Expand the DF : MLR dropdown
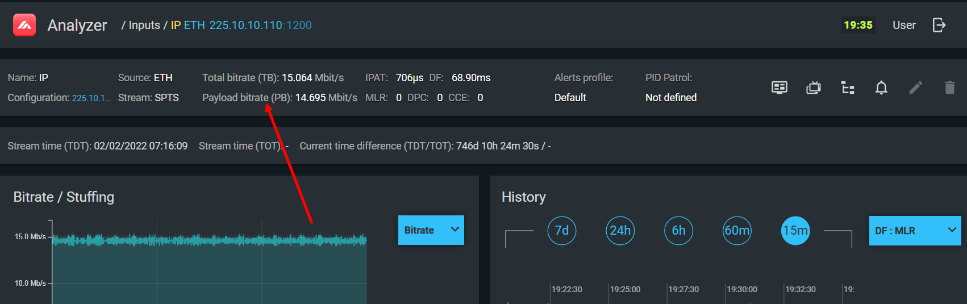The image size is (967, 304). tap(915, 231)
